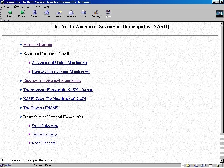224x168 pixels.
Task: Click the toolbar drag handle grip
Action: tap(1, 14)
